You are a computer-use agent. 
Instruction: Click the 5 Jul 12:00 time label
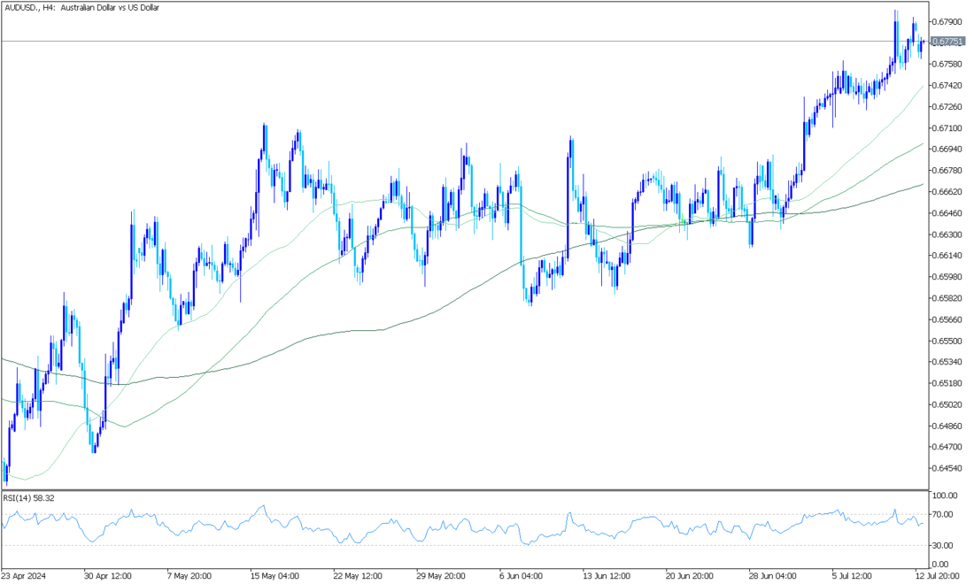854,575
